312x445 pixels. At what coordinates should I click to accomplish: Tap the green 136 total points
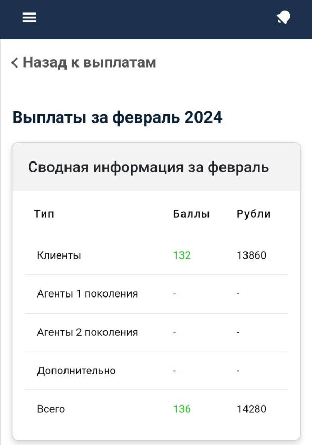click(182, 409)
